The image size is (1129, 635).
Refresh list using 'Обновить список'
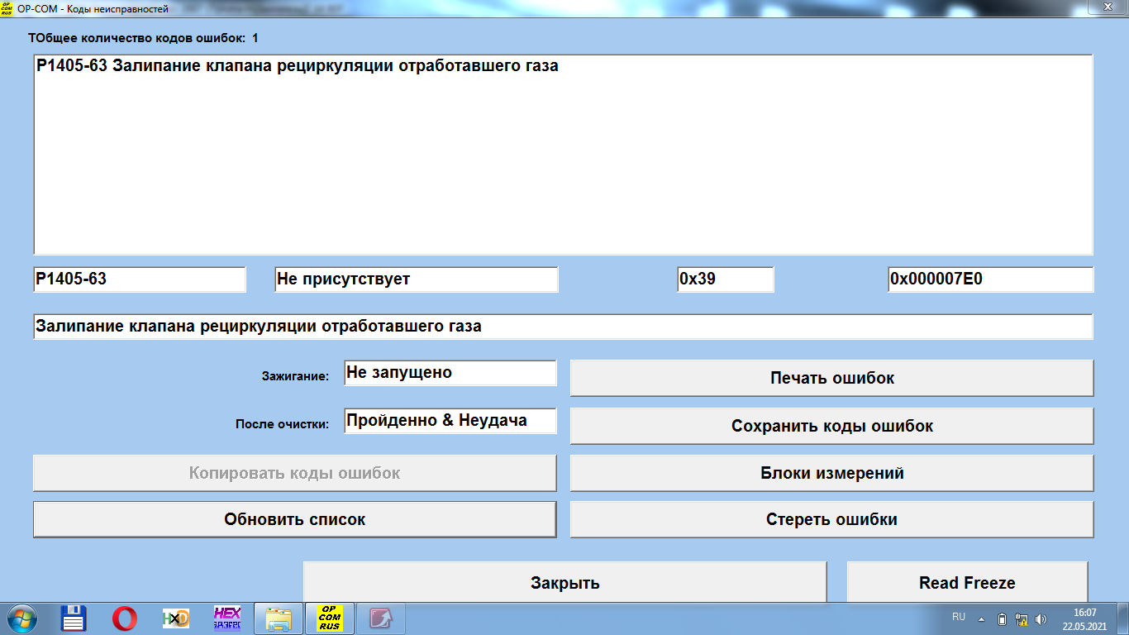(x=294, y=519)
